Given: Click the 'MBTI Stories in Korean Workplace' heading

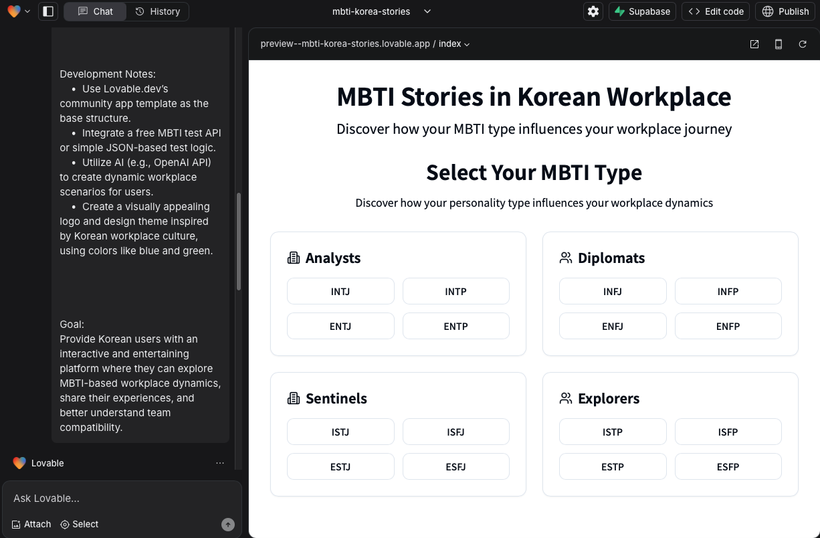Looking at the screenshot, I should click(534, 96).
